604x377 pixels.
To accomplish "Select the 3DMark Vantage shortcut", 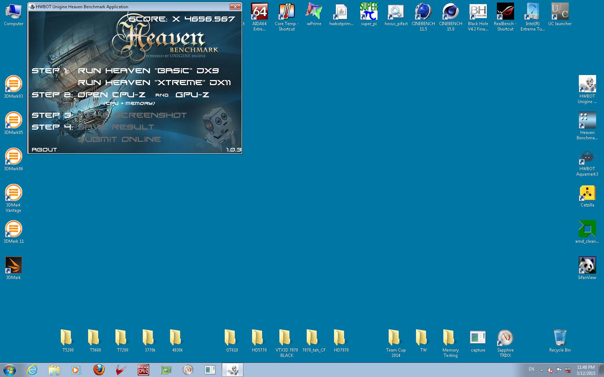I will click(x=14, y=198).
